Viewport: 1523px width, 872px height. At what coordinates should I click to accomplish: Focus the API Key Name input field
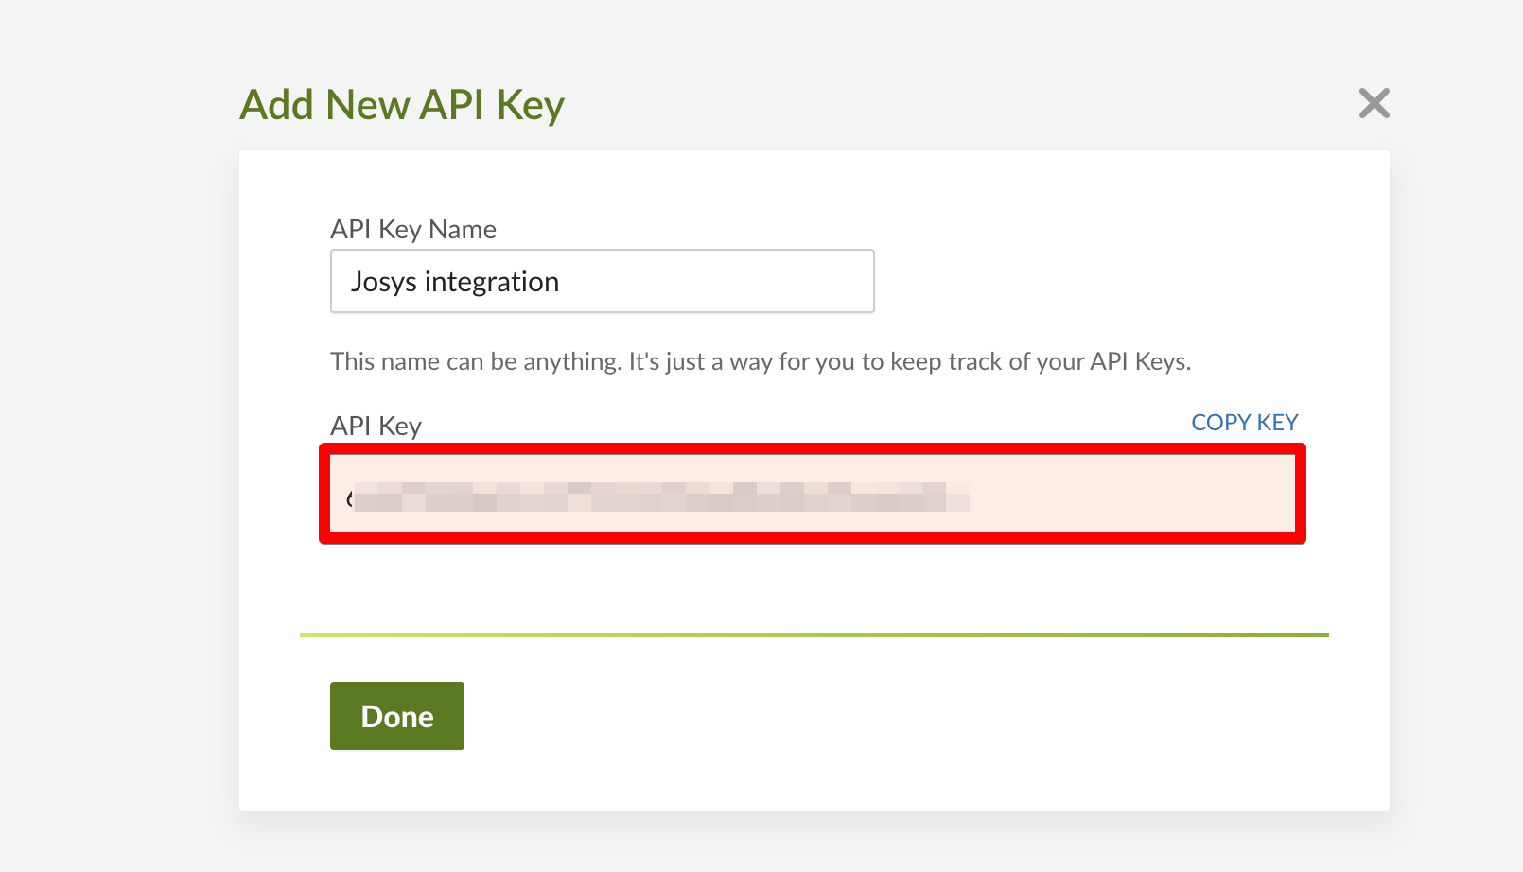pyautogui.click(x=602, y=282)
